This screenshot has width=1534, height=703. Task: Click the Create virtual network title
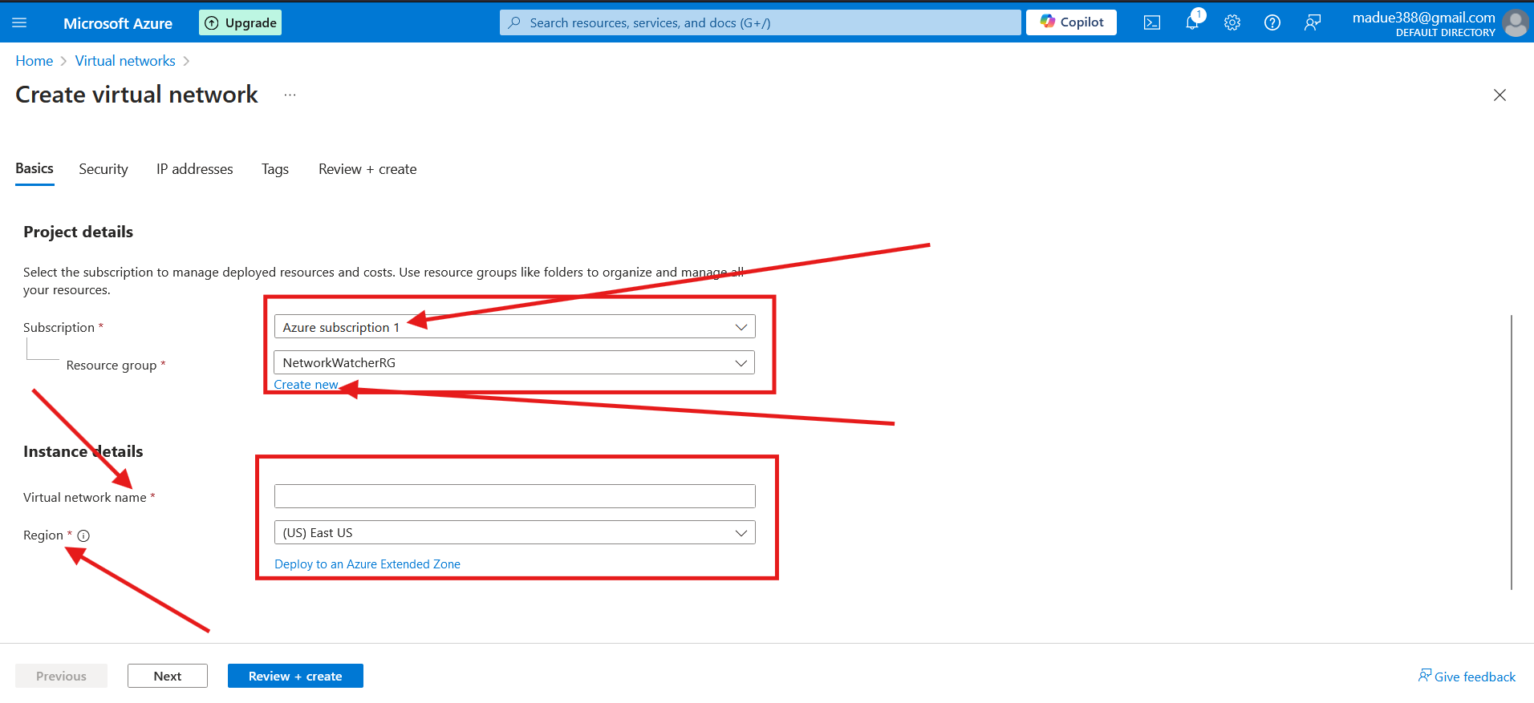pos(137,95)
